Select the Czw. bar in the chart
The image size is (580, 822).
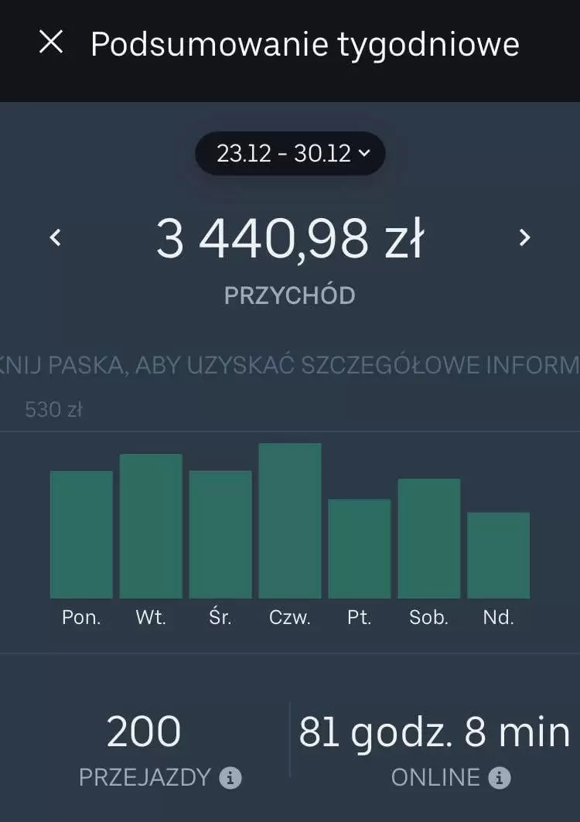coord(290,520)
